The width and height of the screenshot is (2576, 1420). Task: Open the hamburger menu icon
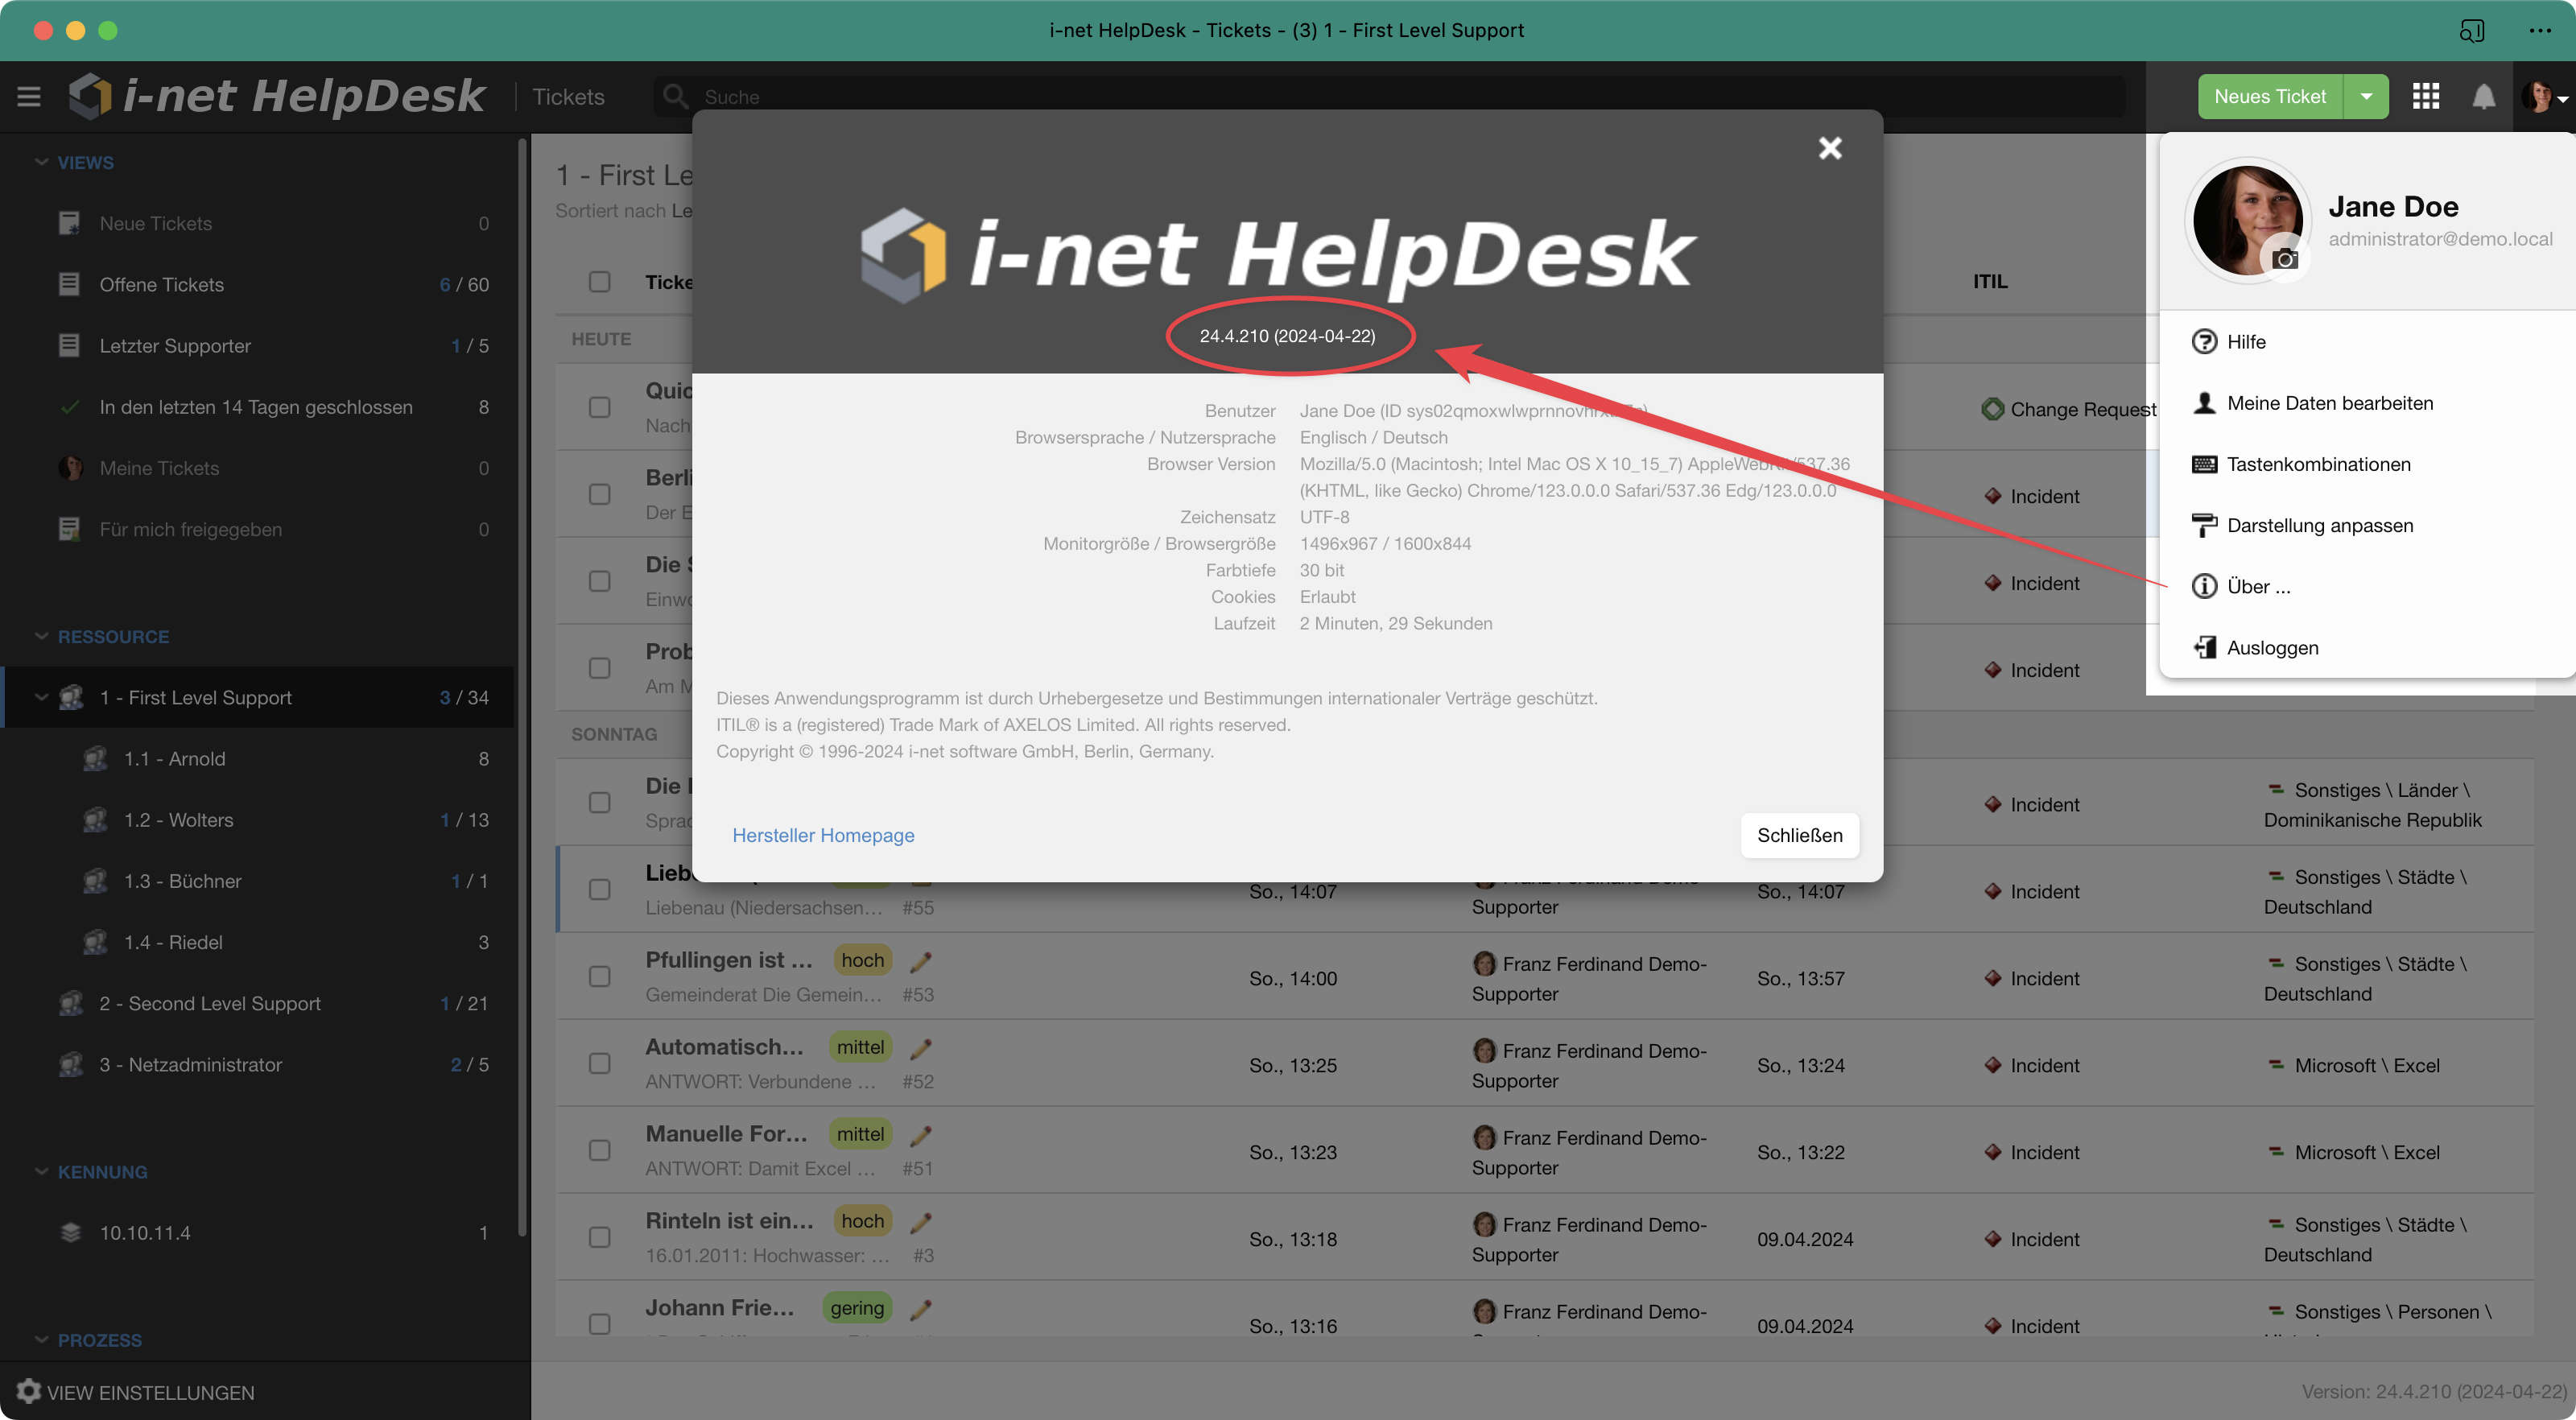(x=29, y=97)
